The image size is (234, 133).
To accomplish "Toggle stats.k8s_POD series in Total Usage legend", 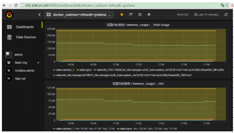I will coord(160,70).
